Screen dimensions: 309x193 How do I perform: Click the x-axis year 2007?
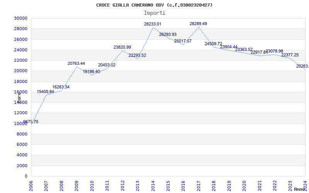(x=46, y=186)
